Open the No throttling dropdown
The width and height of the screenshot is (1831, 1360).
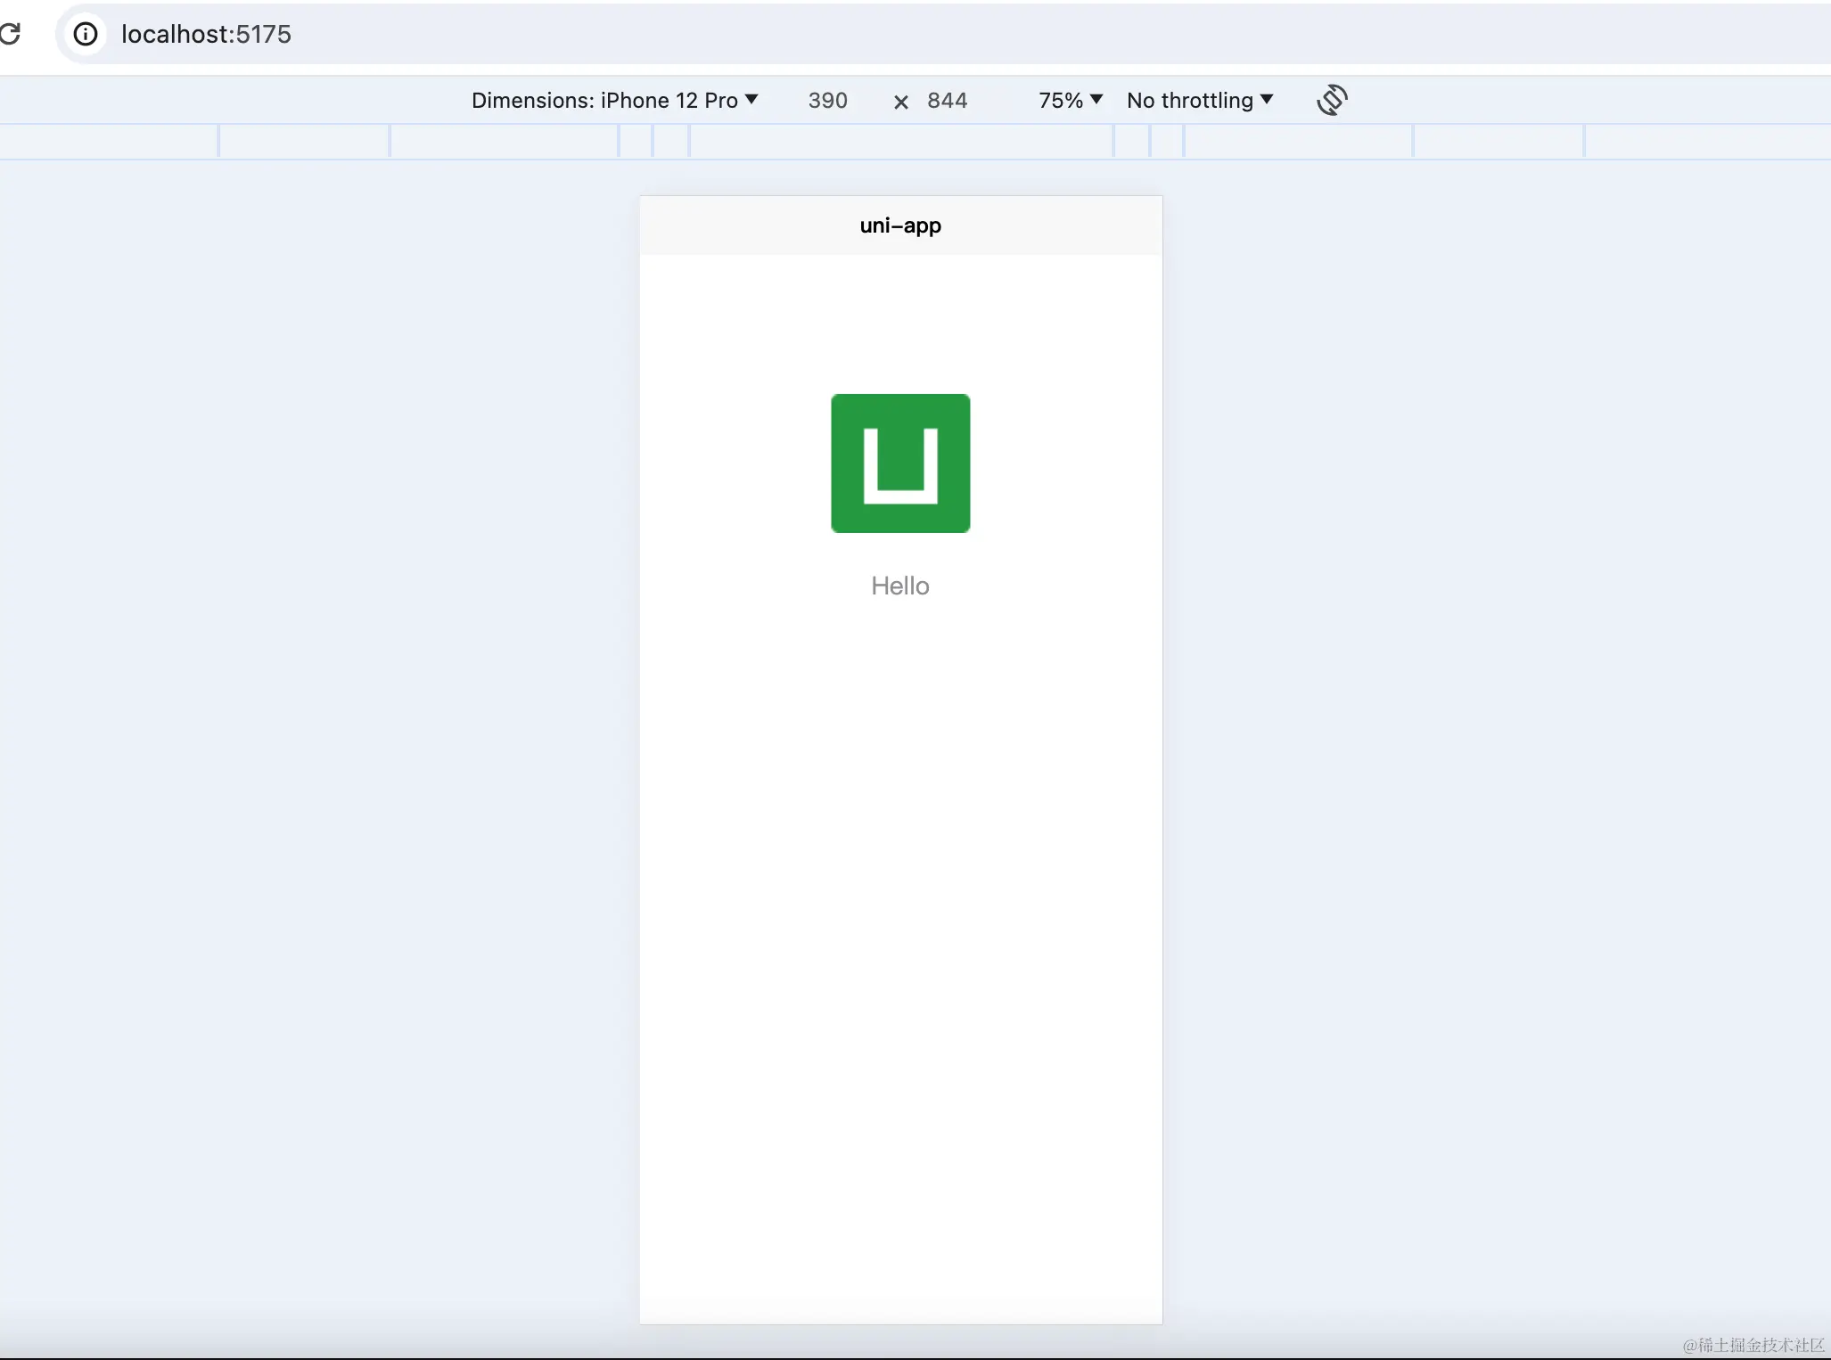tap(1199, 100)
